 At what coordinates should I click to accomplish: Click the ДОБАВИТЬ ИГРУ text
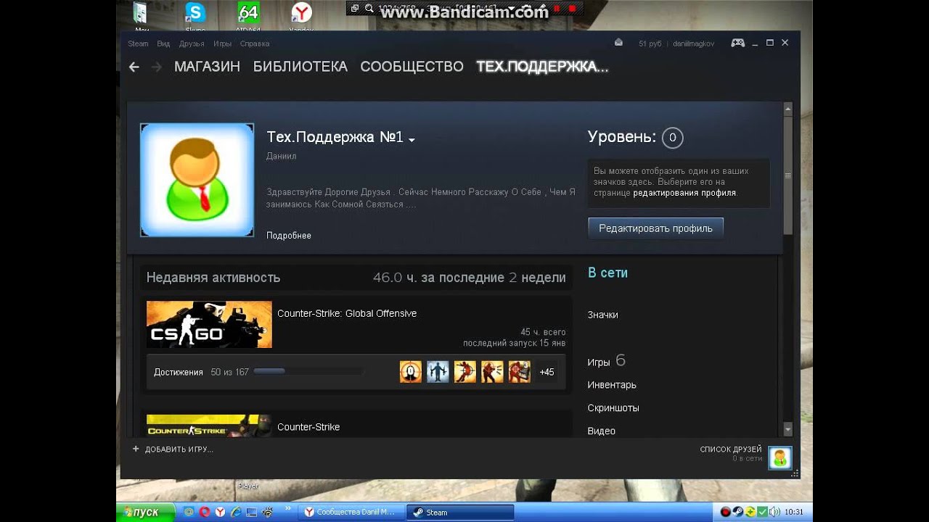(179, 449)
